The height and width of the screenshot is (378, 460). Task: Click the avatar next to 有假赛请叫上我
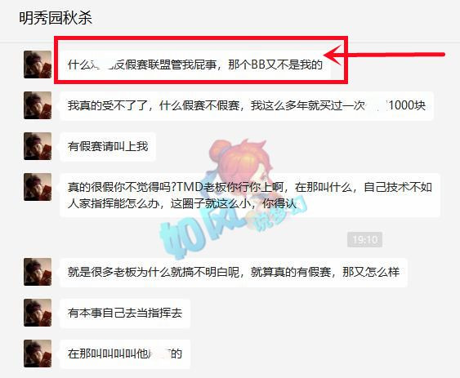click(38, 146)
